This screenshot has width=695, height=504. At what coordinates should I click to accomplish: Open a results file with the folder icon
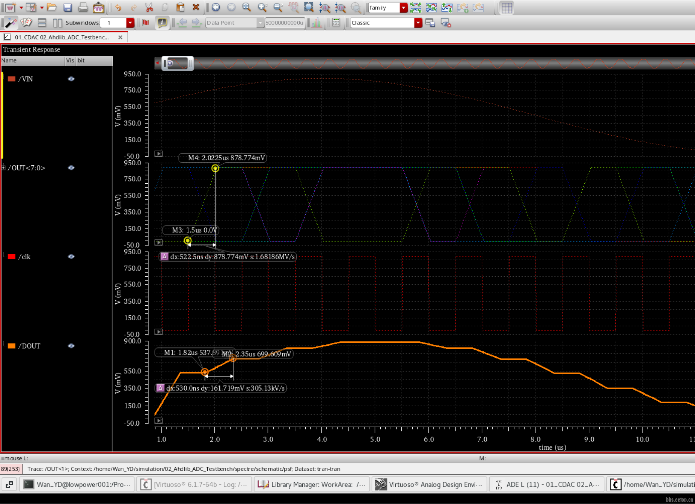coord(52,7)
